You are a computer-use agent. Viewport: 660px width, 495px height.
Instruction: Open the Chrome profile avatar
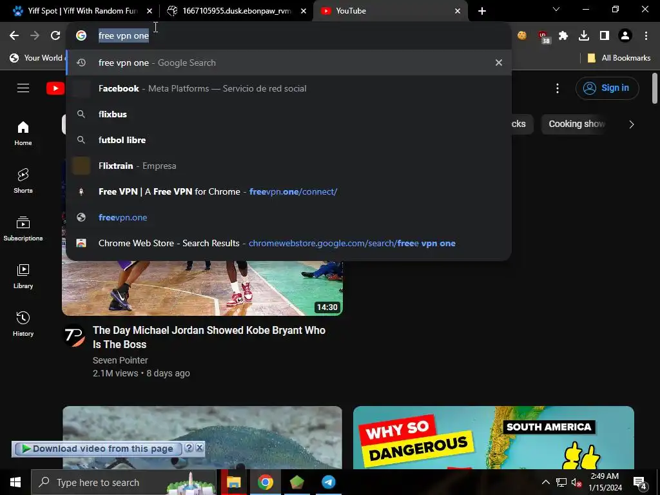click(x=625, y=36)
